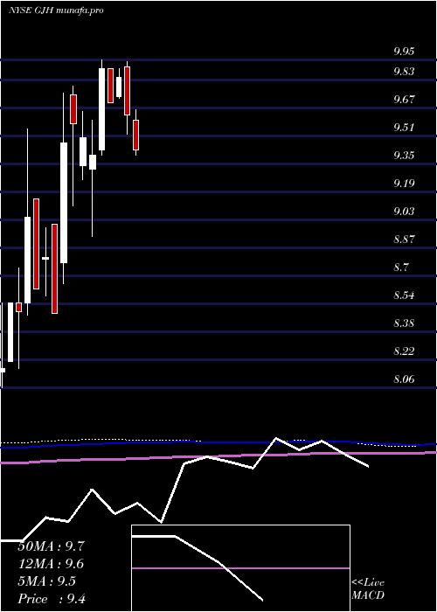Click the red candle spanning 8.5 to 9.0
Screen dimensions: 437x612
pyautogui.click(x=55, y=268)
